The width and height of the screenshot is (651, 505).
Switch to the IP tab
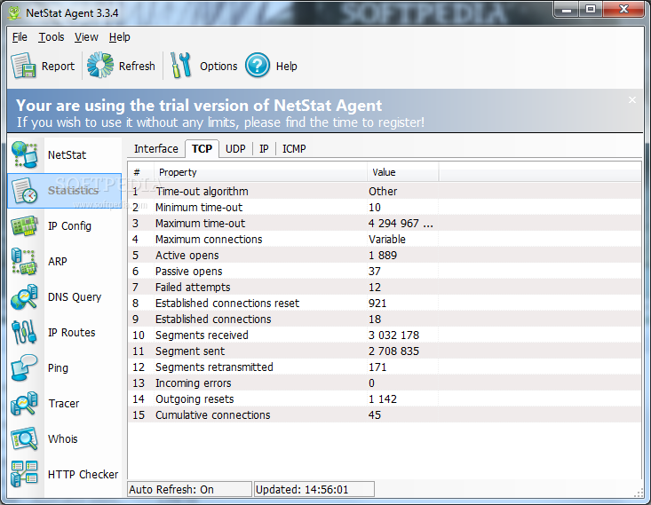point(264,148)
